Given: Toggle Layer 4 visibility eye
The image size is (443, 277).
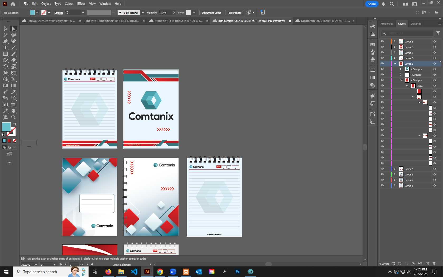Looking at the screenshot, I should pos(382,169).
